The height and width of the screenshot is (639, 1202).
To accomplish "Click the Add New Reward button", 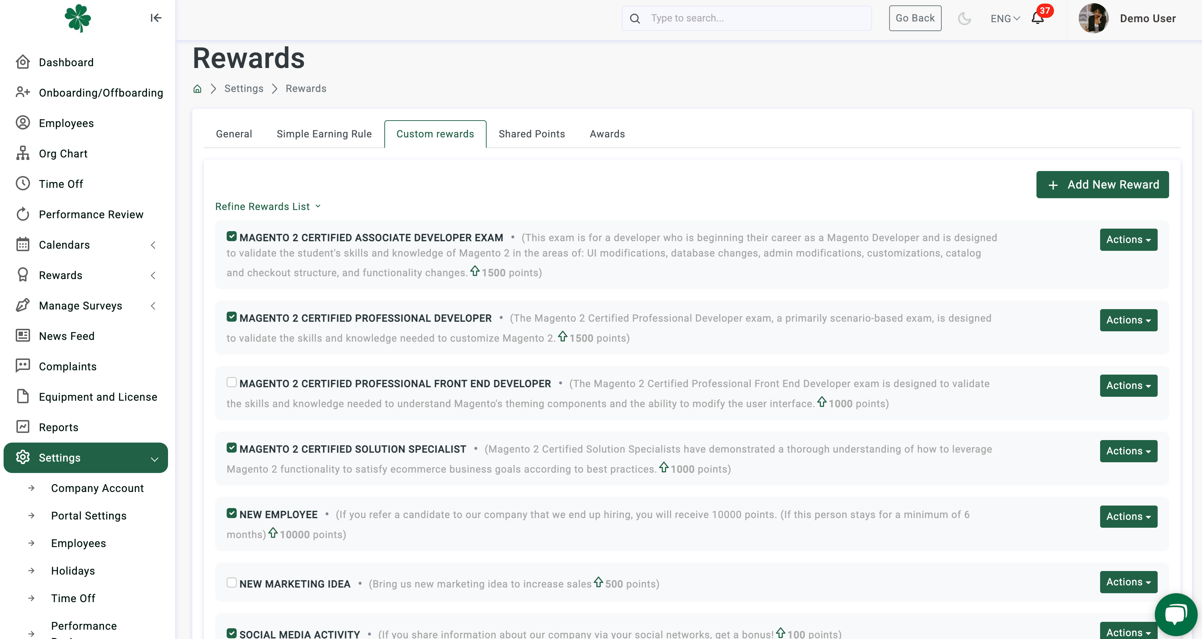I will [x=1102, y=185].
